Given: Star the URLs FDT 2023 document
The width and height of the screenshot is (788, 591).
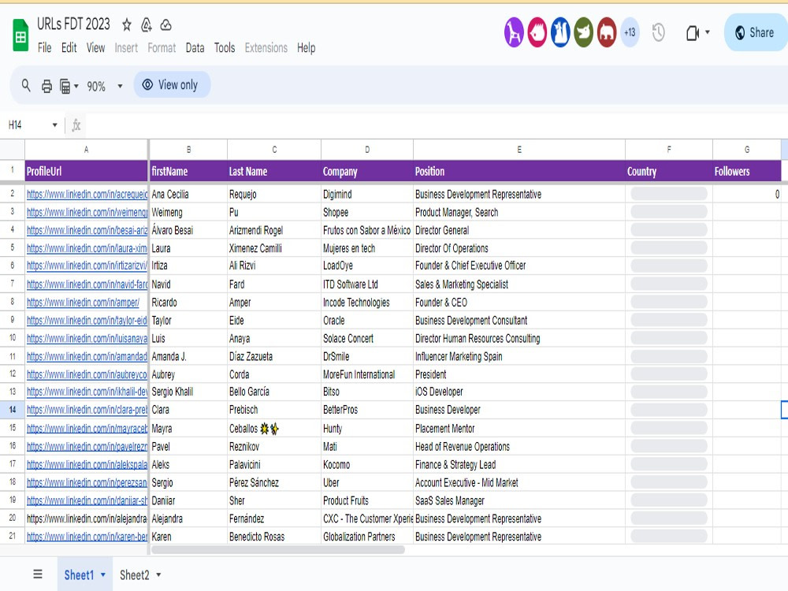Looking at the screenshot, I should (x=127, y=24).
